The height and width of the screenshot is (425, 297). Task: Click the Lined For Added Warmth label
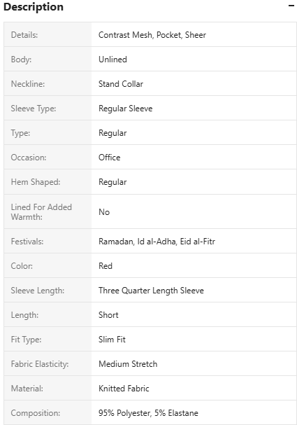[41, 212]
